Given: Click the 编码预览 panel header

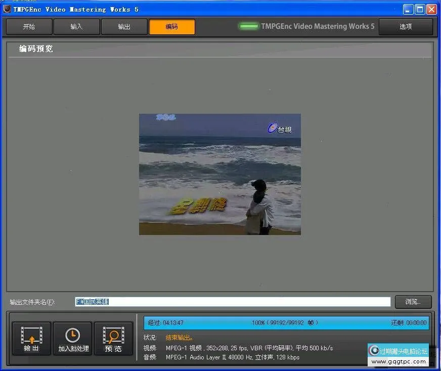Looking at the screenshot, I should 36,49.
